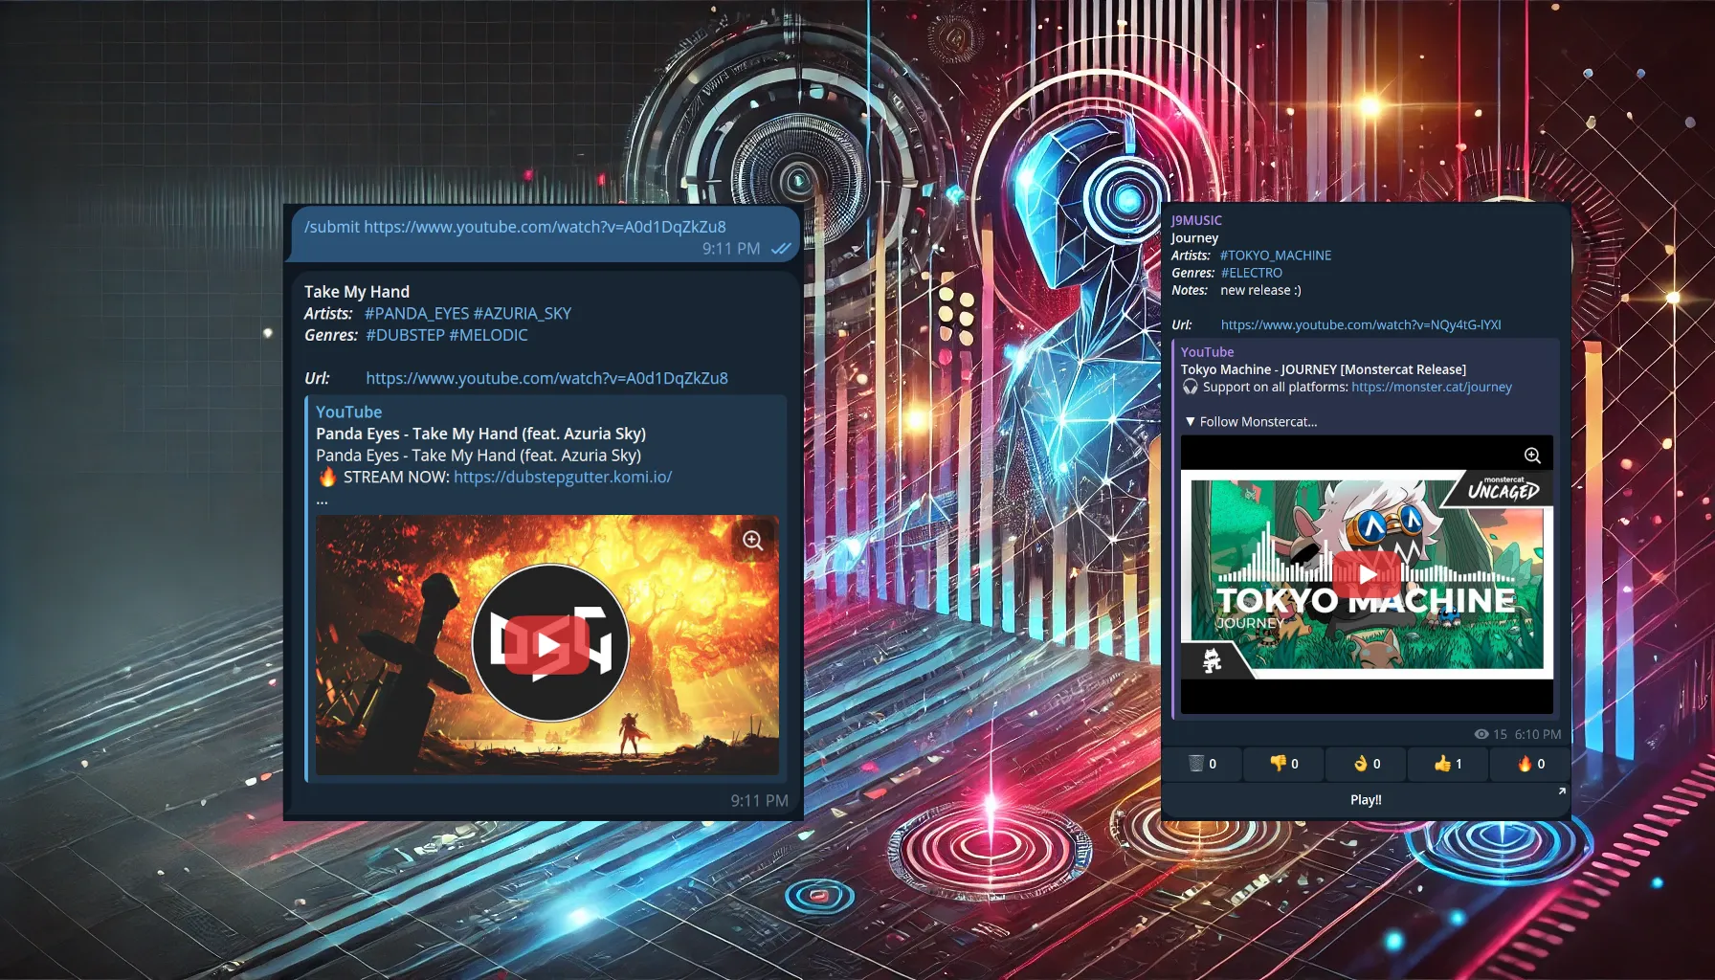The image size is (1715, 980).
Task: Open the #ELECTRO genre hashtag
Action: pyautogui.click(x=1251, y=273)
